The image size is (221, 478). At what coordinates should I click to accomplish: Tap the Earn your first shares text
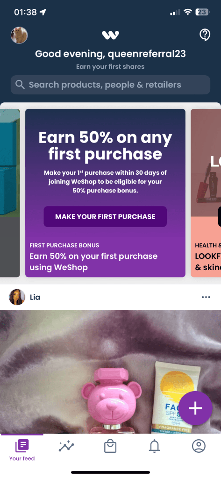(110, 66)
